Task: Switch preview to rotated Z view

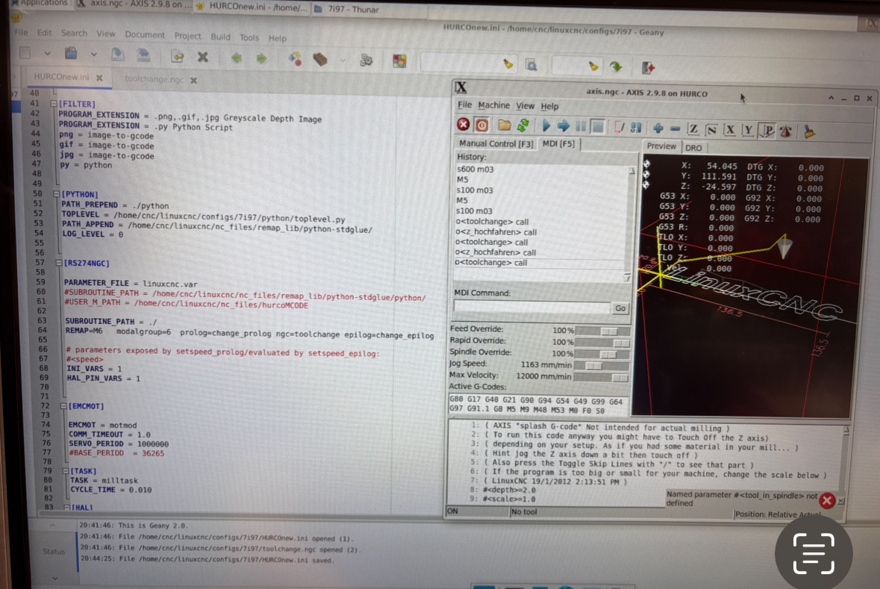Action: (711, 130)
